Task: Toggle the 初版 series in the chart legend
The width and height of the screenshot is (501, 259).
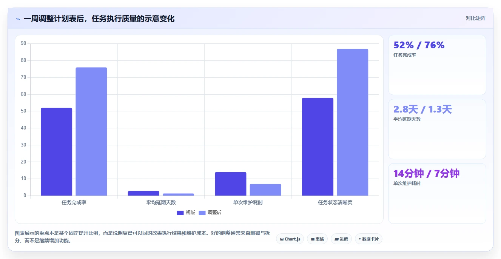Action: click(186, 213)
